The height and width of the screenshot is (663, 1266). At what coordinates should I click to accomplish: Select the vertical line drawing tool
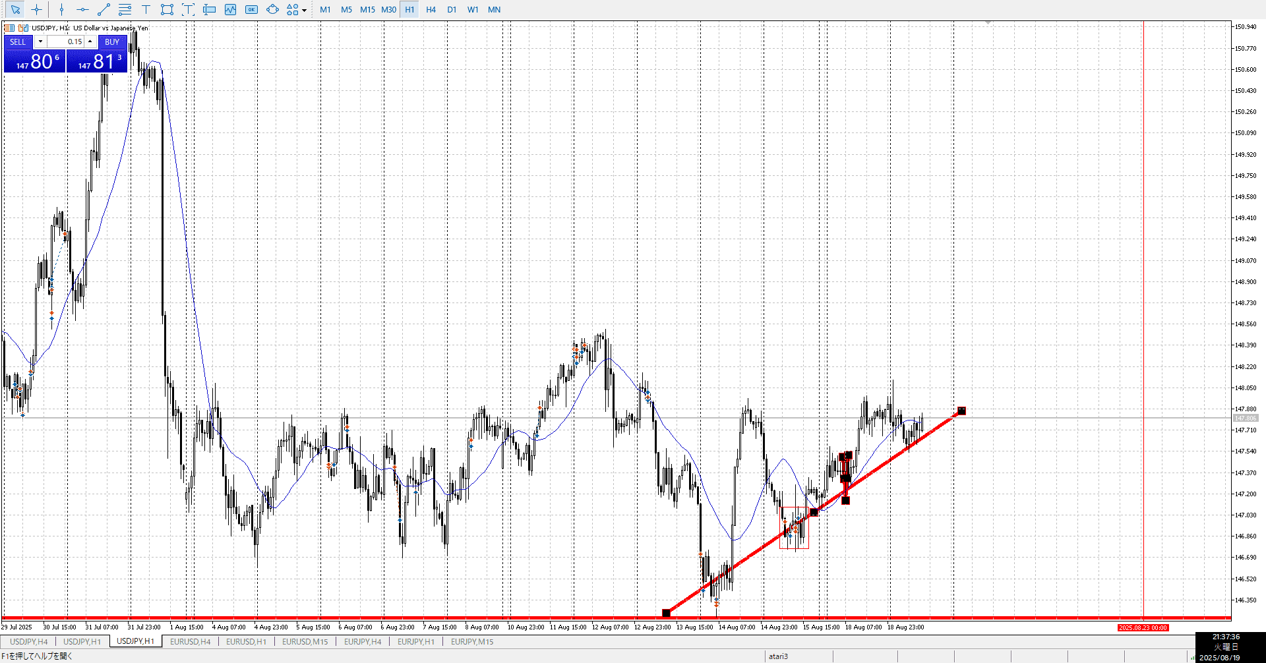pyautogui.click(x=61, y=9)
